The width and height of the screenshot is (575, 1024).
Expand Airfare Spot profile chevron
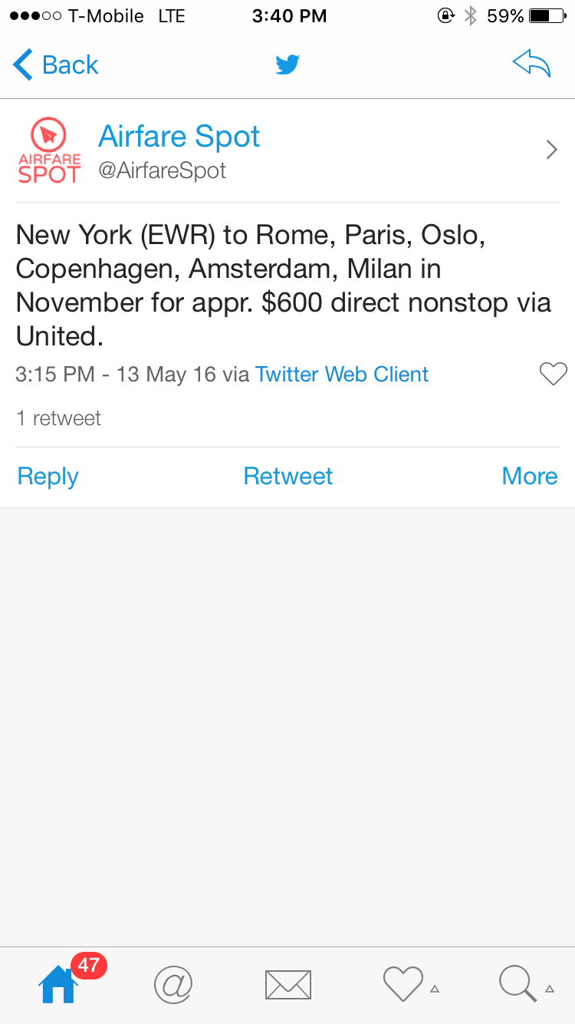(551, 150)
